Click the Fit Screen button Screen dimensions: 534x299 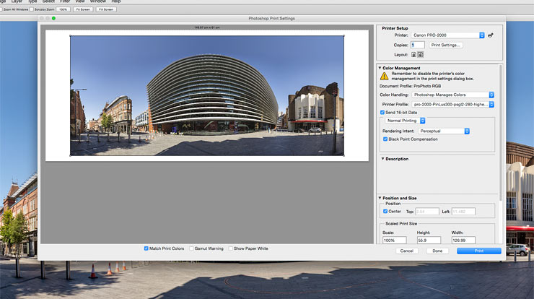(x=83, y=9)
